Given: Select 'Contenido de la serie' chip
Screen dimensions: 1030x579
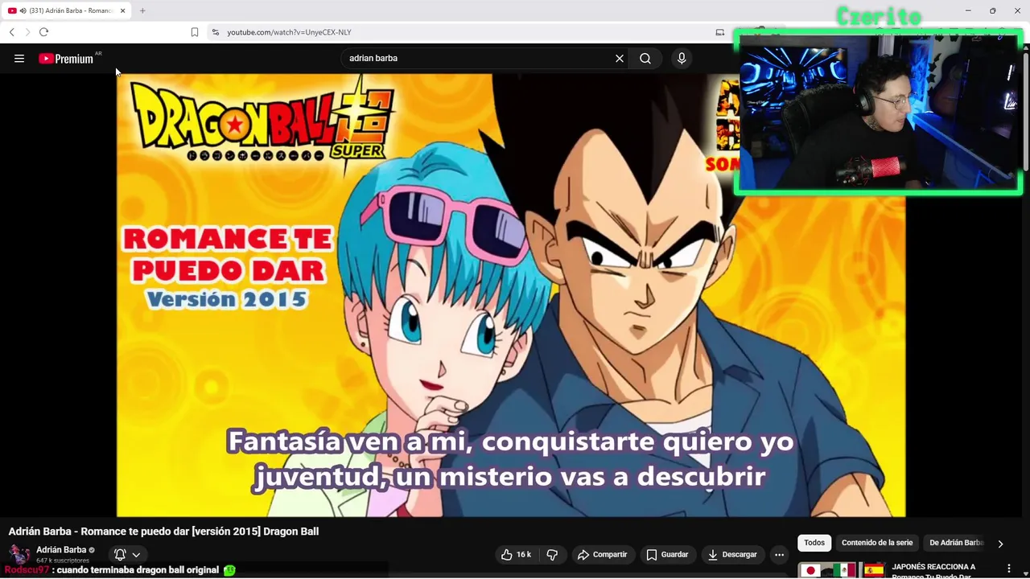Looking at the screenshot, I should 877,543.
